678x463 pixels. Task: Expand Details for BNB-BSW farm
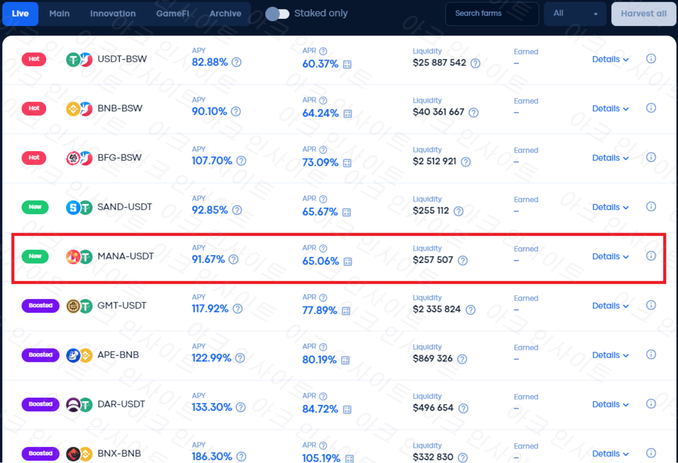[610, 108]
